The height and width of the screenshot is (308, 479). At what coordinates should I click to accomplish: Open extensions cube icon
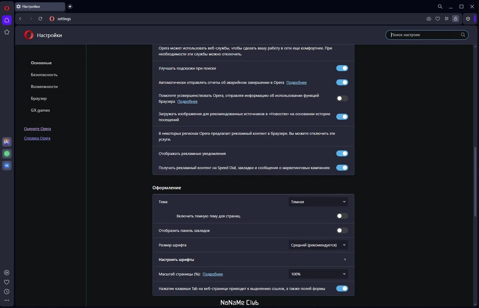[x=468, y=19]
